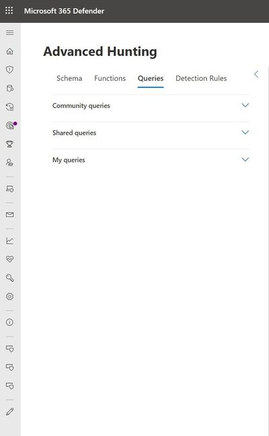Open the Email envelope icon
The width and height of the screenshot is (269, 436).
coord(9,215)
